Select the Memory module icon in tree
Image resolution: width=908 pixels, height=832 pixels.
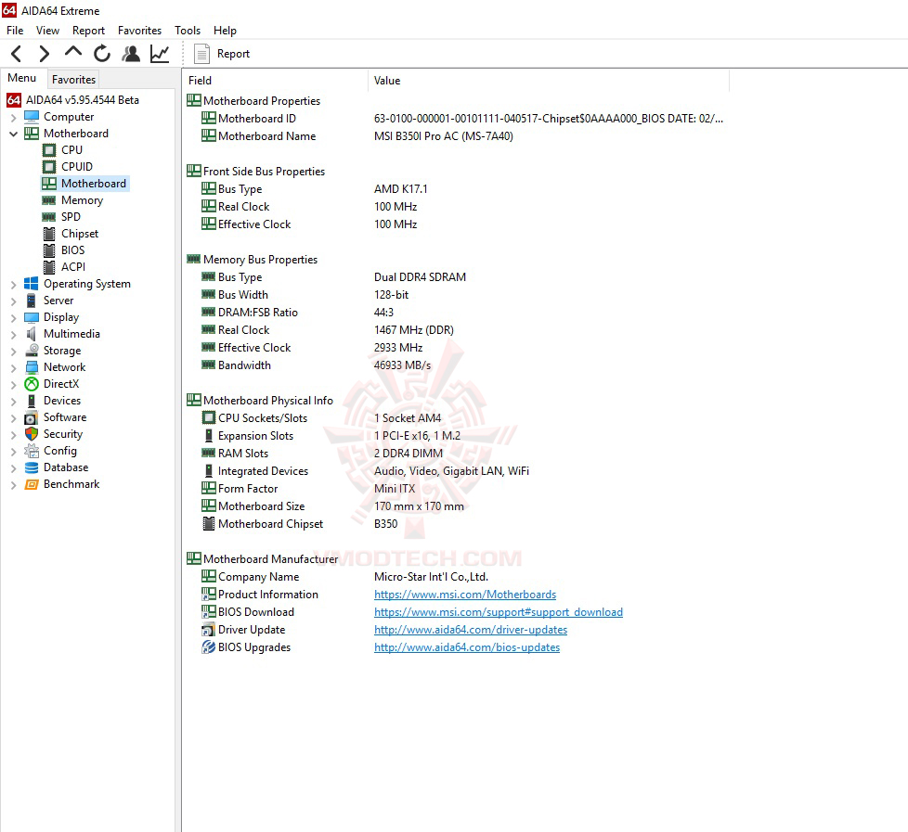coord(48,200)
